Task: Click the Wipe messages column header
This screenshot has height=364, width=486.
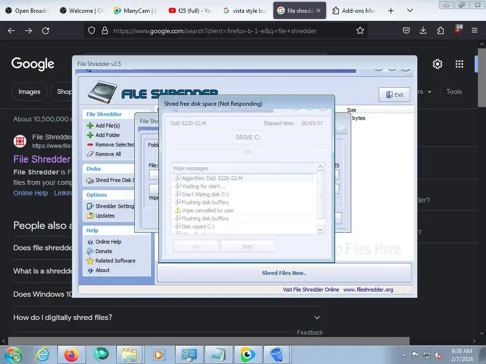Action: pos(243,168)
